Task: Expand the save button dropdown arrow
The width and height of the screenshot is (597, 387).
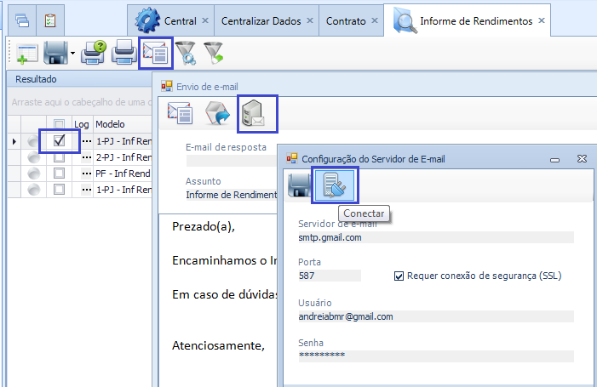Action: (72, 54)
